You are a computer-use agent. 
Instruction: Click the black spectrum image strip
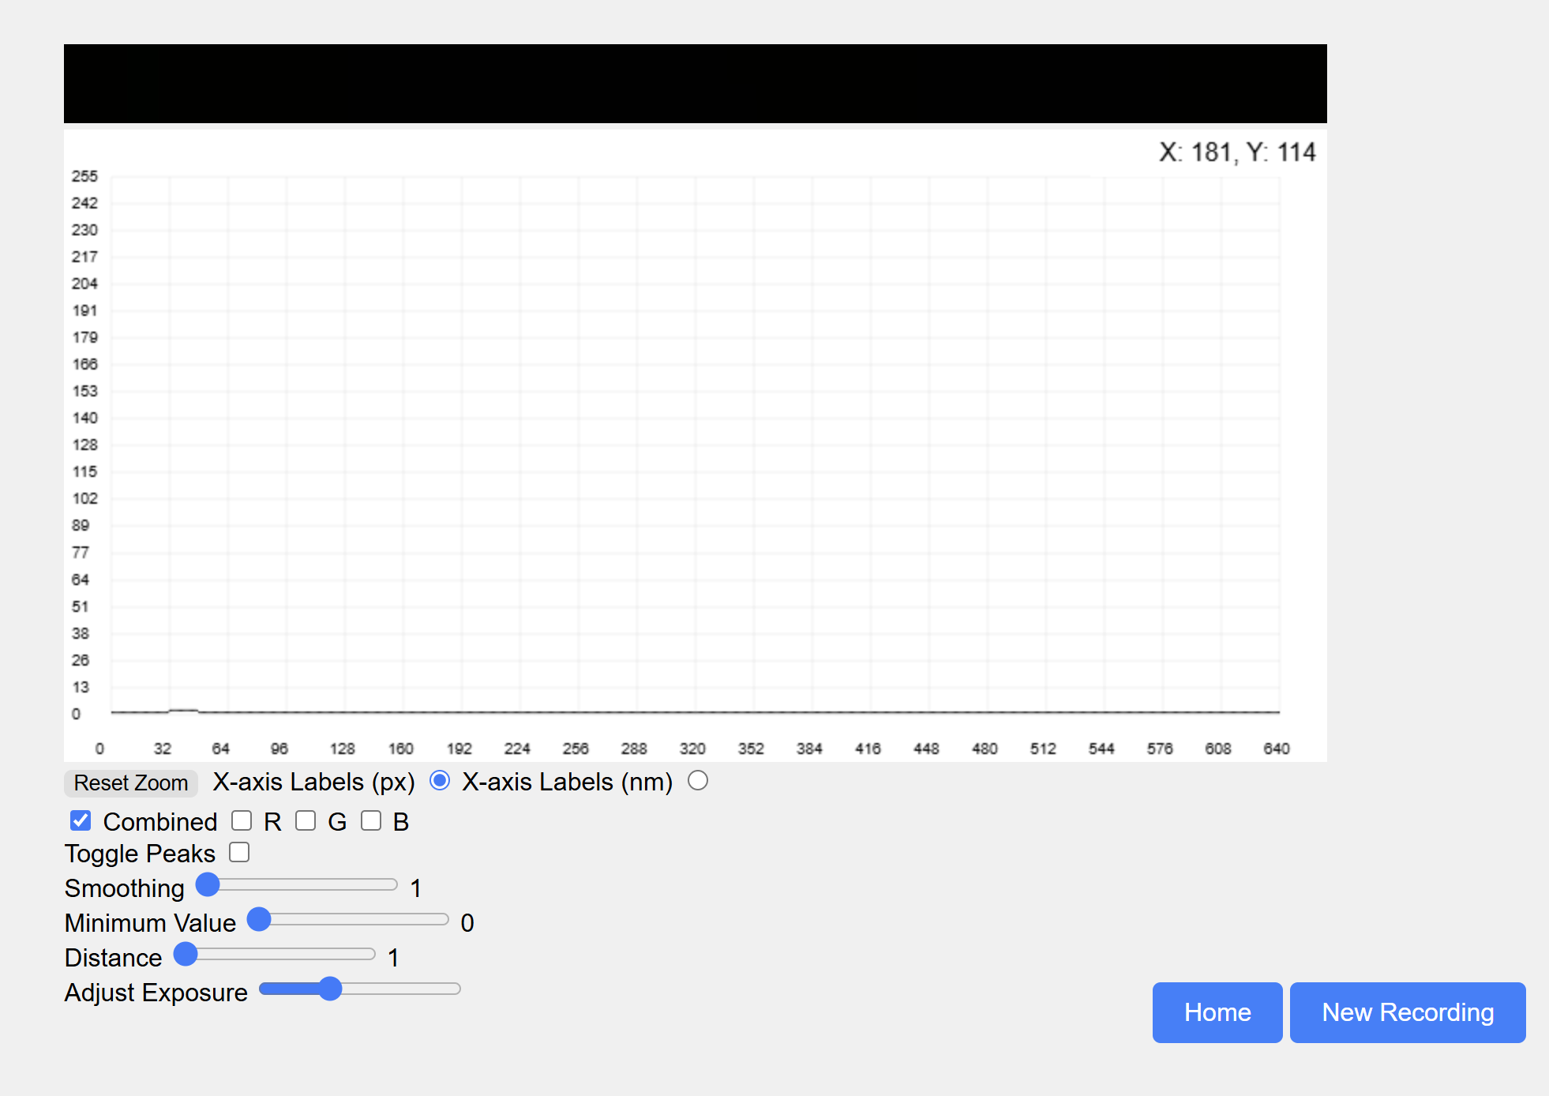pyautogui.click(x=696, y=84)
